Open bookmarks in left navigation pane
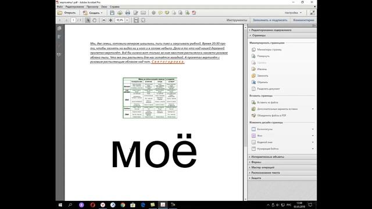This screenshot has height=209, width=372. point(59,37)
